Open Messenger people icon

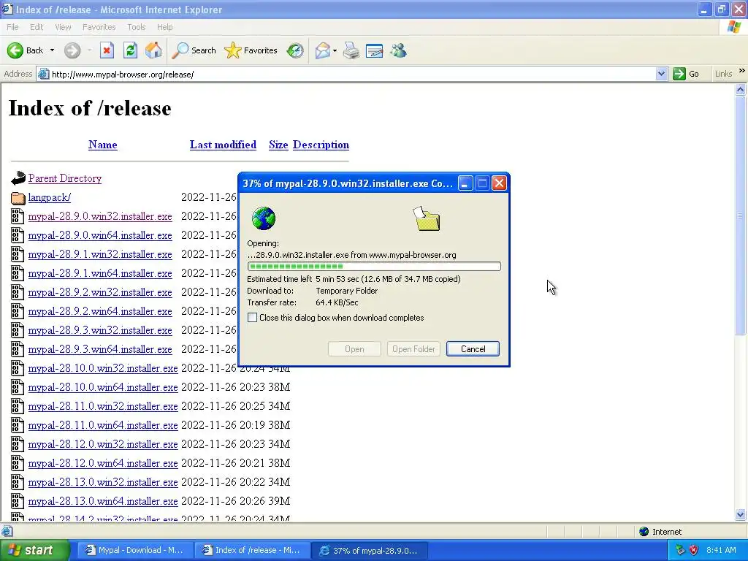click(398, 50)
